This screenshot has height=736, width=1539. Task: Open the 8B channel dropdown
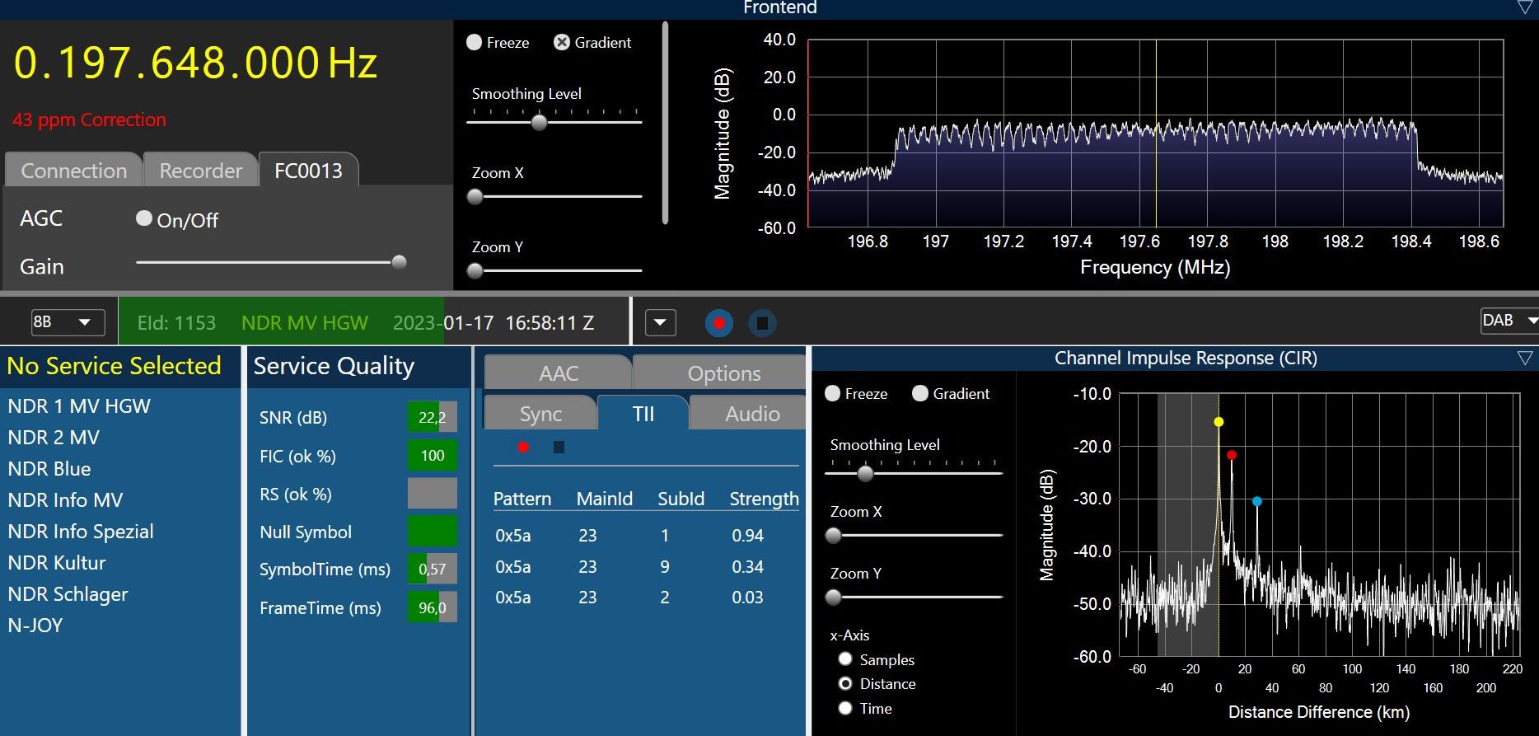68,322
